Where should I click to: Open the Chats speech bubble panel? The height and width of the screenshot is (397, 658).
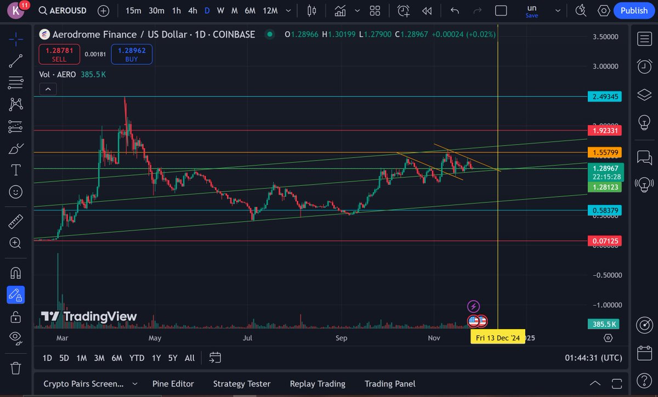(x=644, y=158)
